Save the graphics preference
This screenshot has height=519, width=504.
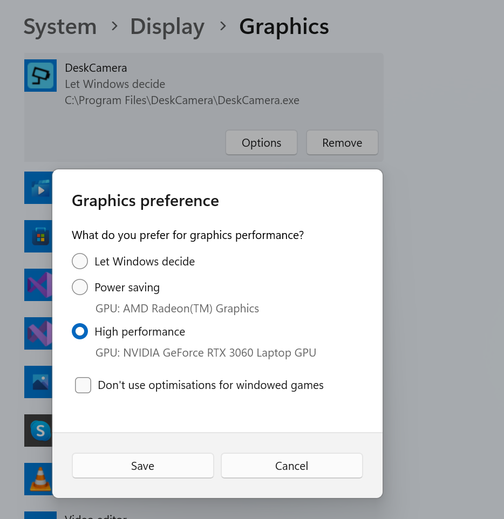(x=142, y=466)
